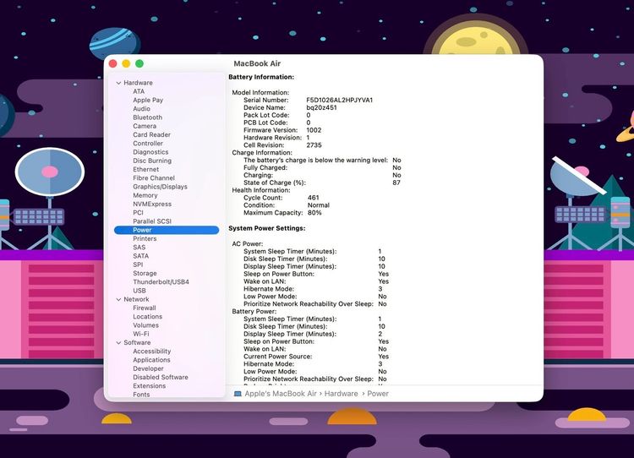Select SPI in the sidebar
This screenshot has width=634, height=458.
[138, 264]
